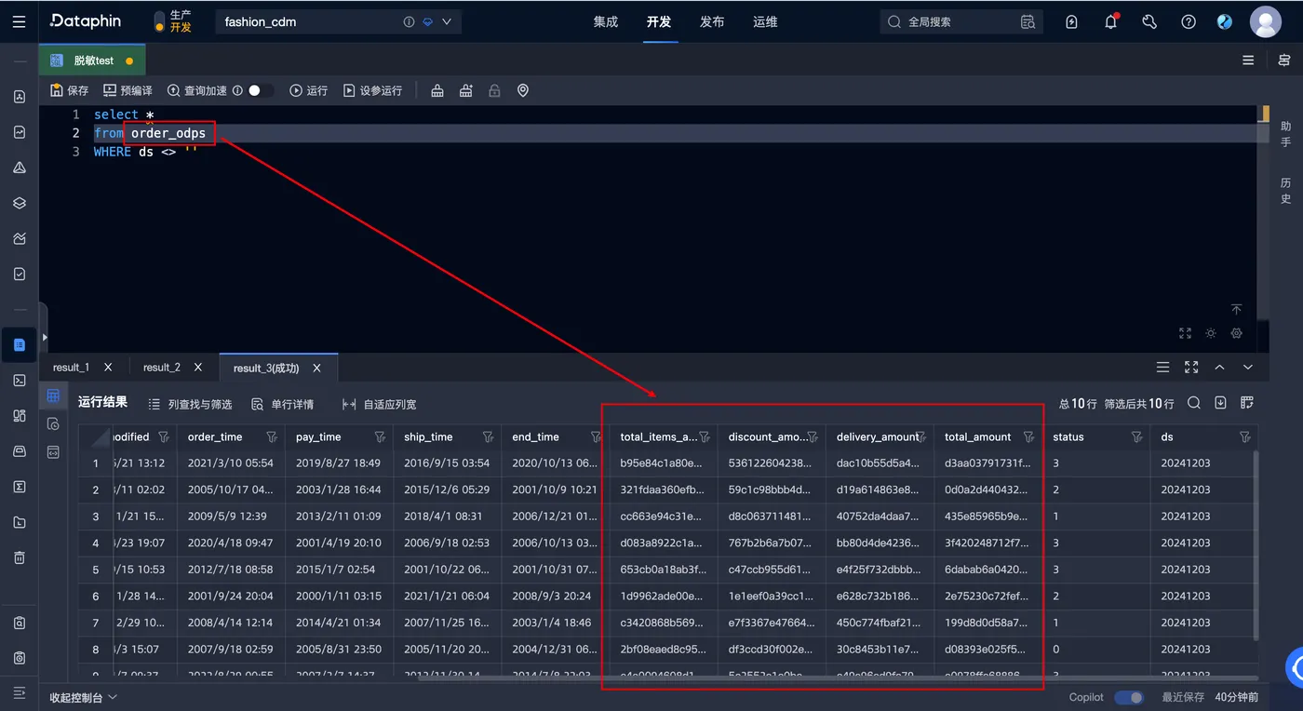This screenshot has width=1303, height=711.
Task: Maximize the results panel
Action: pyautogui.click(x=1191, y=368)
